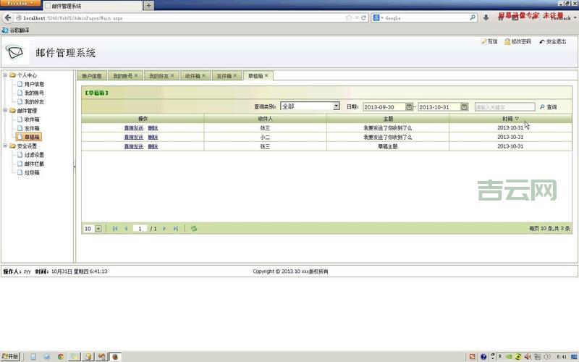
Task: Open the start date calendar picker
Action: coord(409,107)
